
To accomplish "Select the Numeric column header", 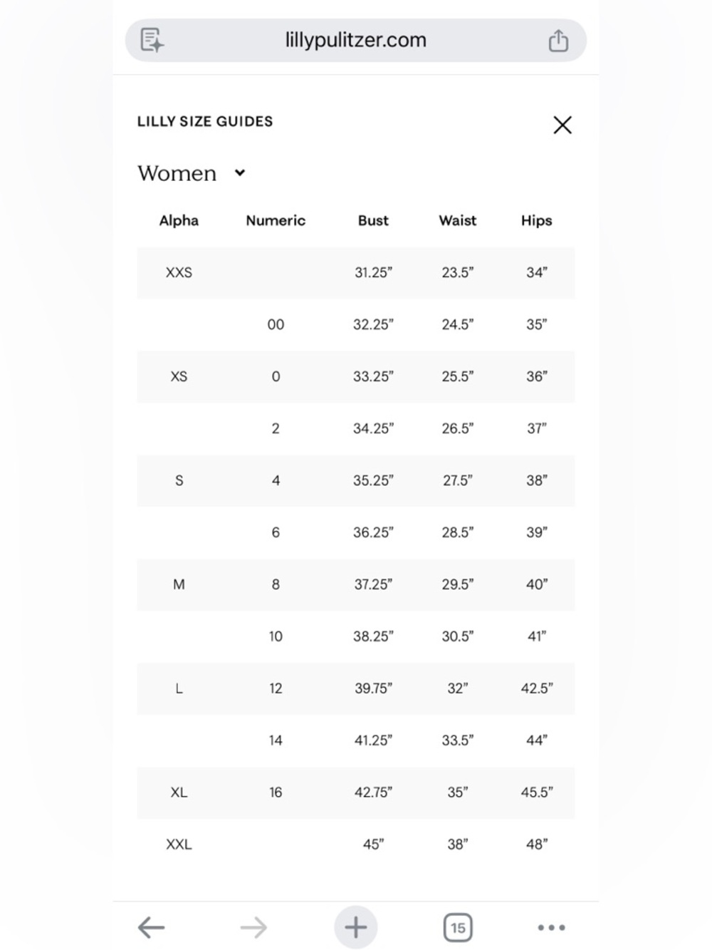I will [276, 220].
